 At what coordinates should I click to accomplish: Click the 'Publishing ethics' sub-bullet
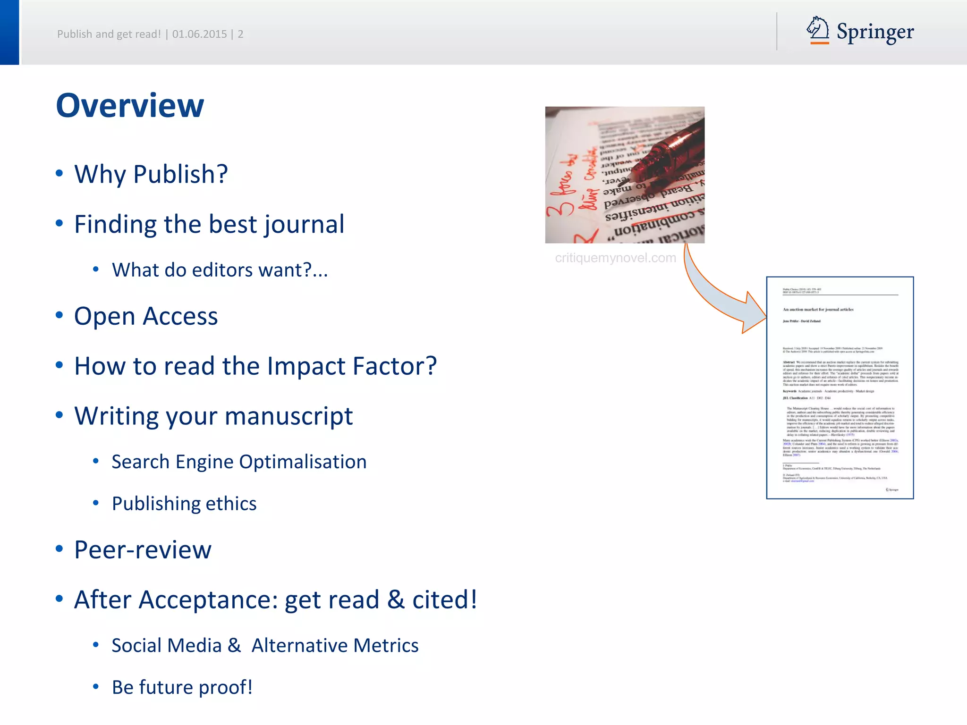(184, 504)
